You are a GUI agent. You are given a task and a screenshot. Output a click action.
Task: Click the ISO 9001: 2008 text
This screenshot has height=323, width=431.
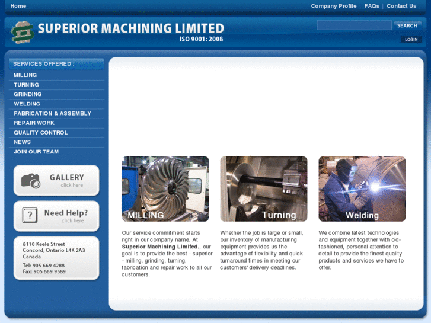tap(201, 39)
